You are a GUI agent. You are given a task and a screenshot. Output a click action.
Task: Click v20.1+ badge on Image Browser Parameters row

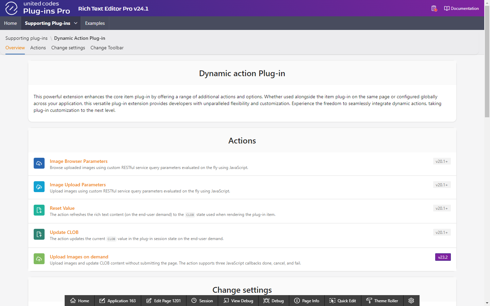click(x=442, y=161)
